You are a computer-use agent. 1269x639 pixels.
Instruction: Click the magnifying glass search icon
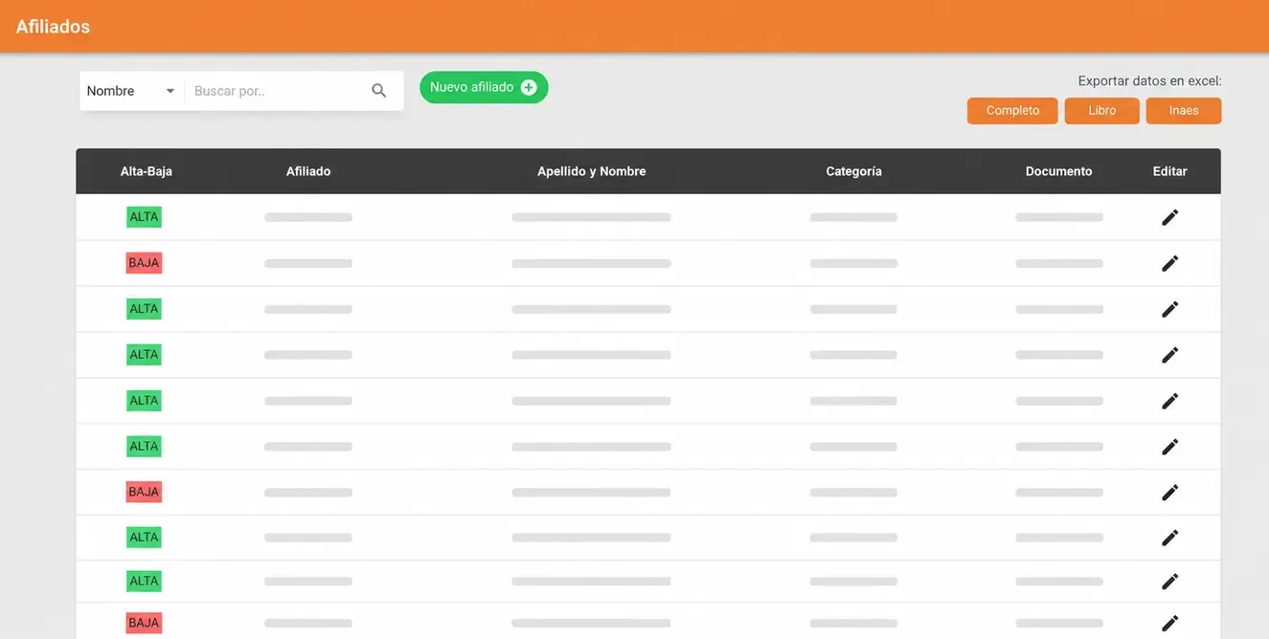pyautogui.click(x=379, y=91)
